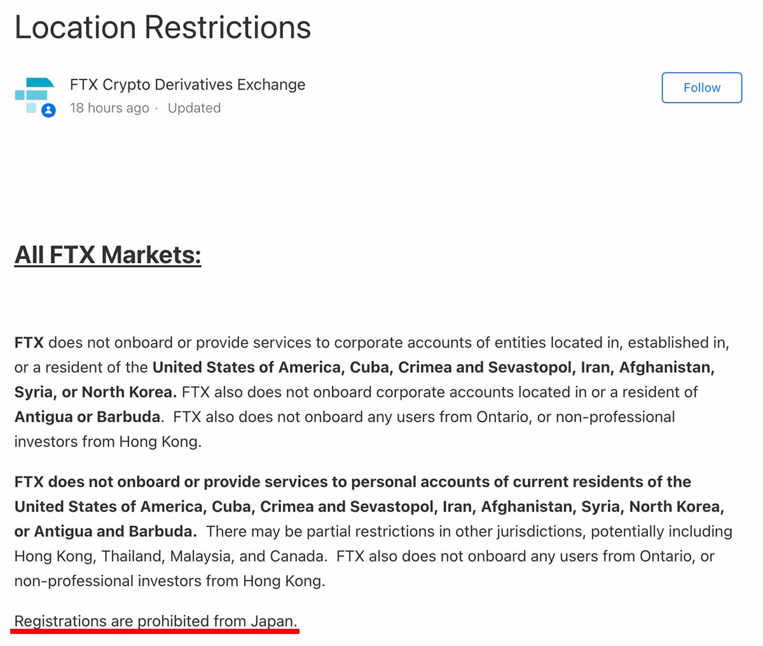The width and height of the screenshot is (763, 646).
Task: Click the blue user badge icon
Action: (48, 110)
